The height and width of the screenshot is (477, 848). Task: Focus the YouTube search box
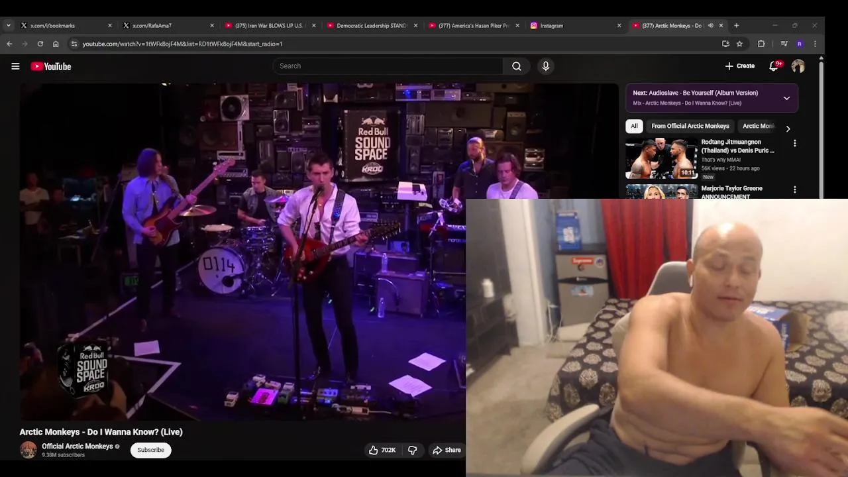click(x=388, y=66)
